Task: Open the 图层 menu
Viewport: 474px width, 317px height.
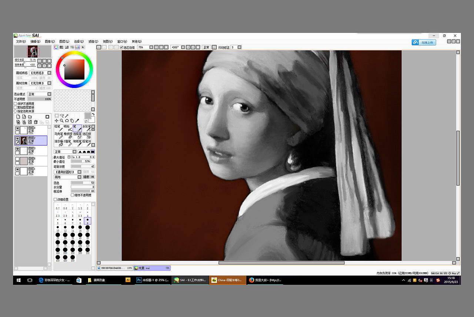Action: click(x=64, y=41)
